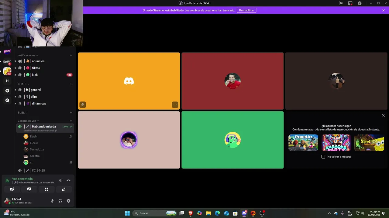Image resolution: width=389 pixels, height=218 pixels.
Task: Open the kick channel
Action: coord(45,75)
